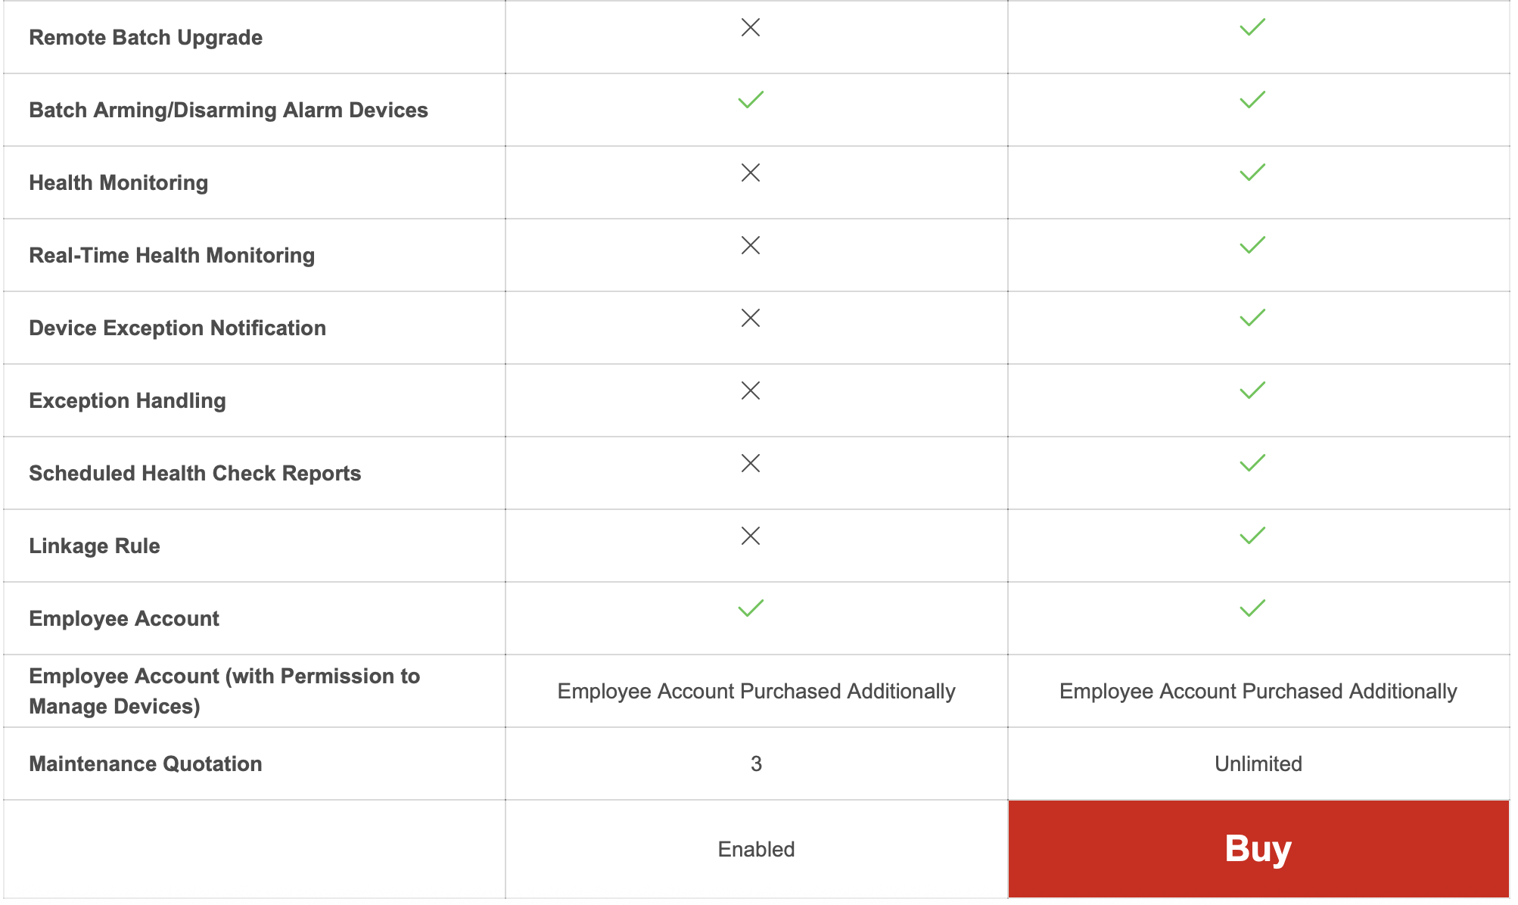Click the Maintenance Quotation row label
Viewport: 1518px width, 905px height.
145,763
